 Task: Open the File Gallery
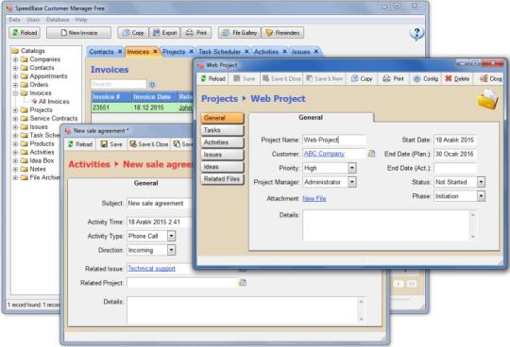click(x=240, y=33)
